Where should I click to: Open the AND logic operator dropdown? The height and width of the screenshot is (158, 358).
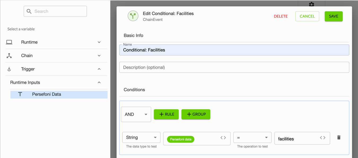point(136,114)
